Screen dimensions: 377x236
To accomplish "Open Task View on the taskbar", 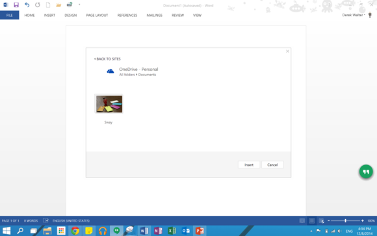I will click(34, 231).
